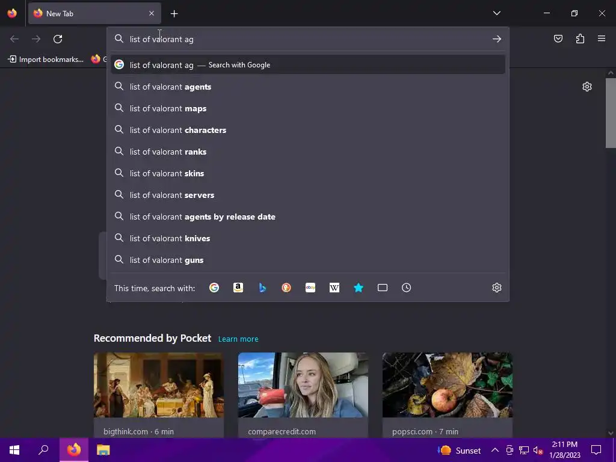Search with Bing one-off engine icon

pyautogui.click(x=262, y=288)
